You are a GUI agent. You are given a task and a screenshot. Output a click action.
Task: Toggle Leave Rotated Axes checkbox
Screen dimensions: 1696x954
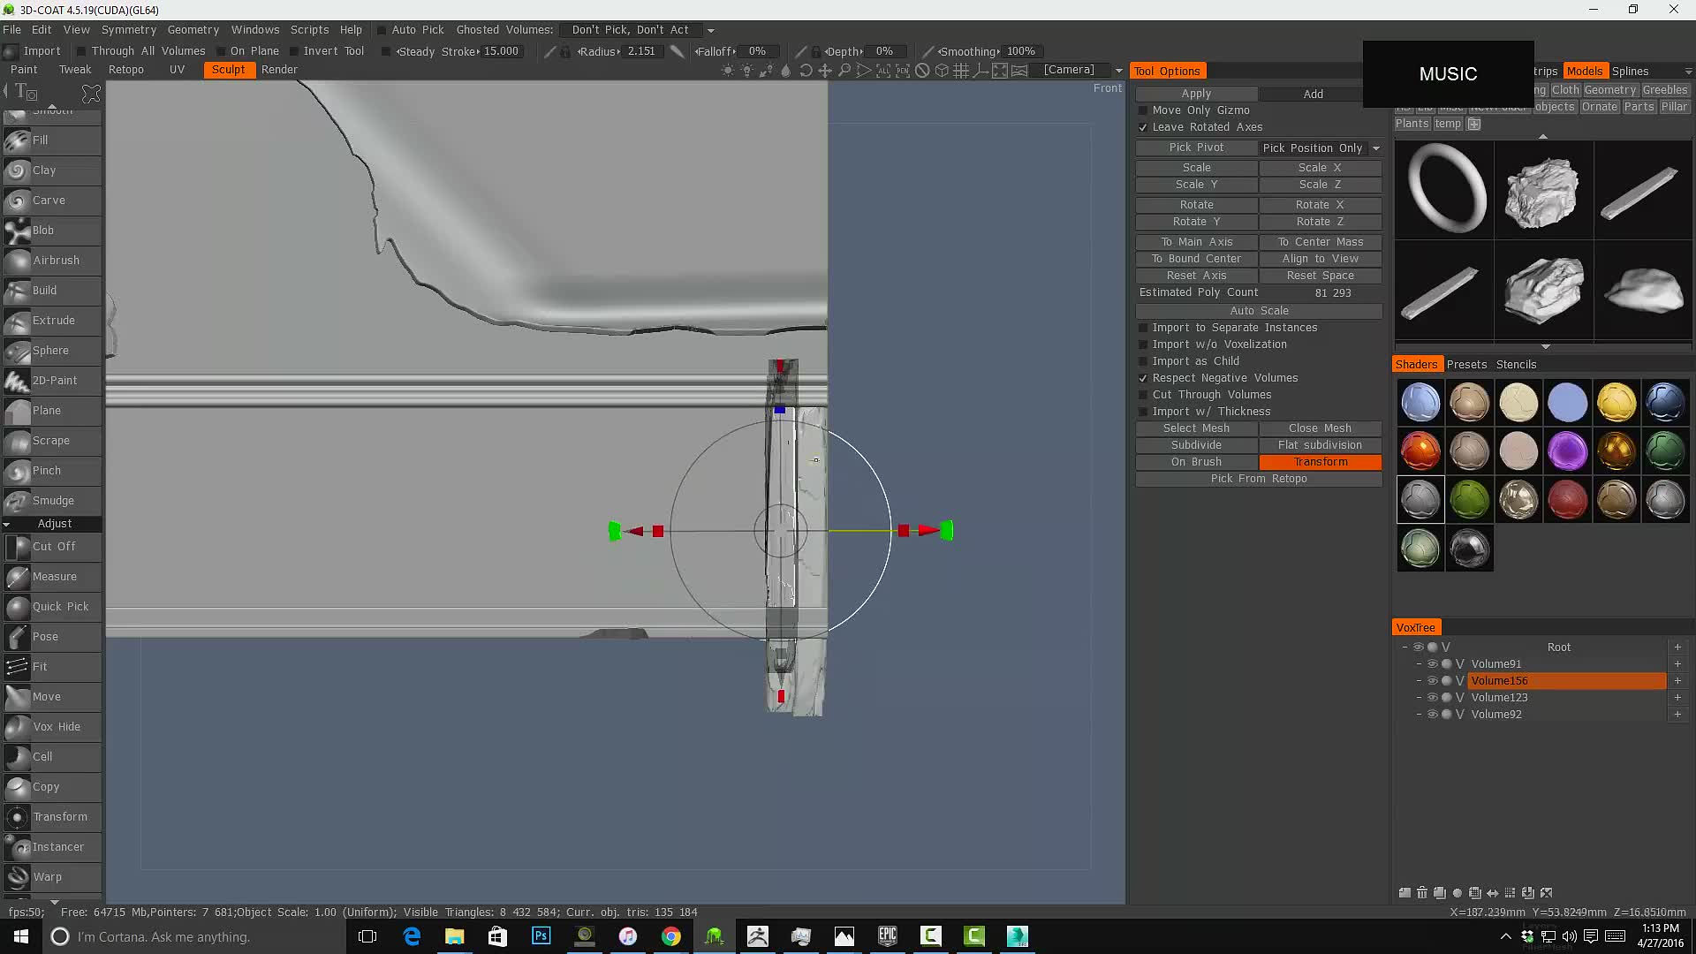(x=1143, y=127)
